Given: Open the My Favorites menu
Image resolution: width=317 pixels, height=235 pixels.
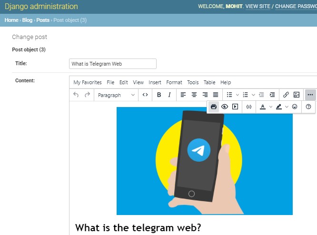Looking at the screenshot, I should click(87, 82).
